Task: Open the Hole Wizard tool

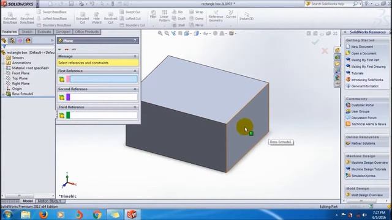Action: pyautogui.click(x=97, y=18)
